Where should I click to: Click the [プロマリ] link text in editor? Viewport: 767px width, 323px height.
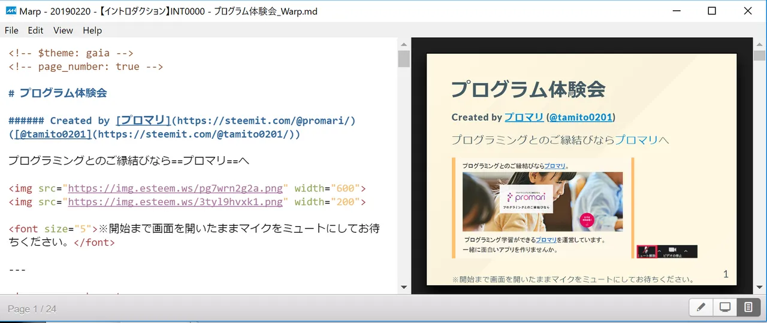pos(143,120)
